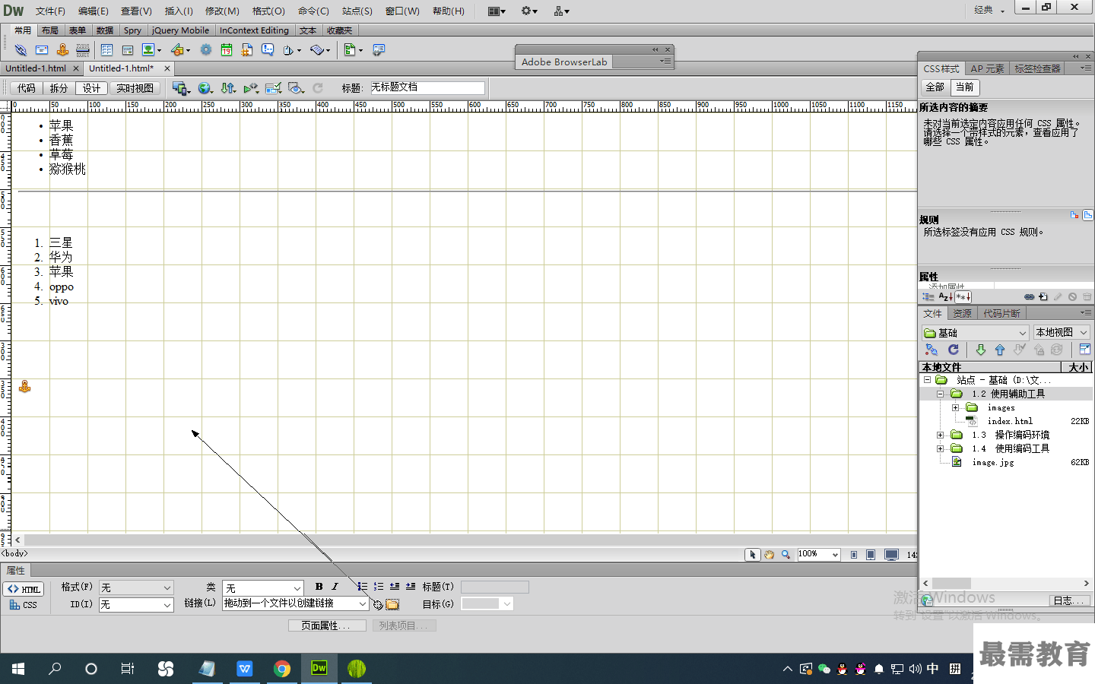
Task: Switch Properties panel to CSS mode
Action: [24, 605]
